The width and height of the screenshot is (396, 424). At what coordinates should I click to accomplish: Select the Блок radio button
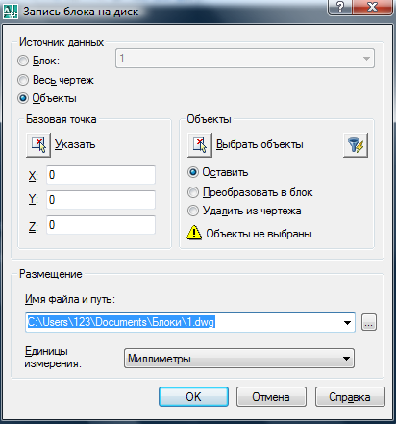pyautogui.click(x=23, y=61)
